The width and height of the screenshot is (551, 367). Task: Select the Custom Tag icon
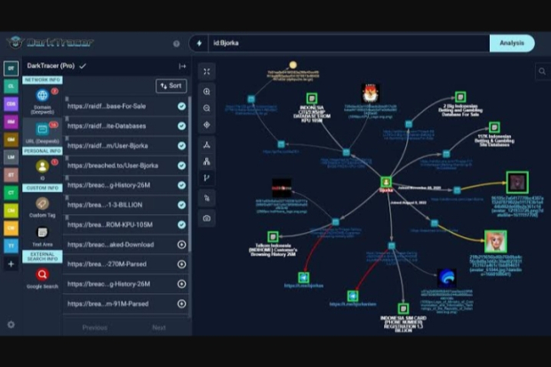coord(42,204)
